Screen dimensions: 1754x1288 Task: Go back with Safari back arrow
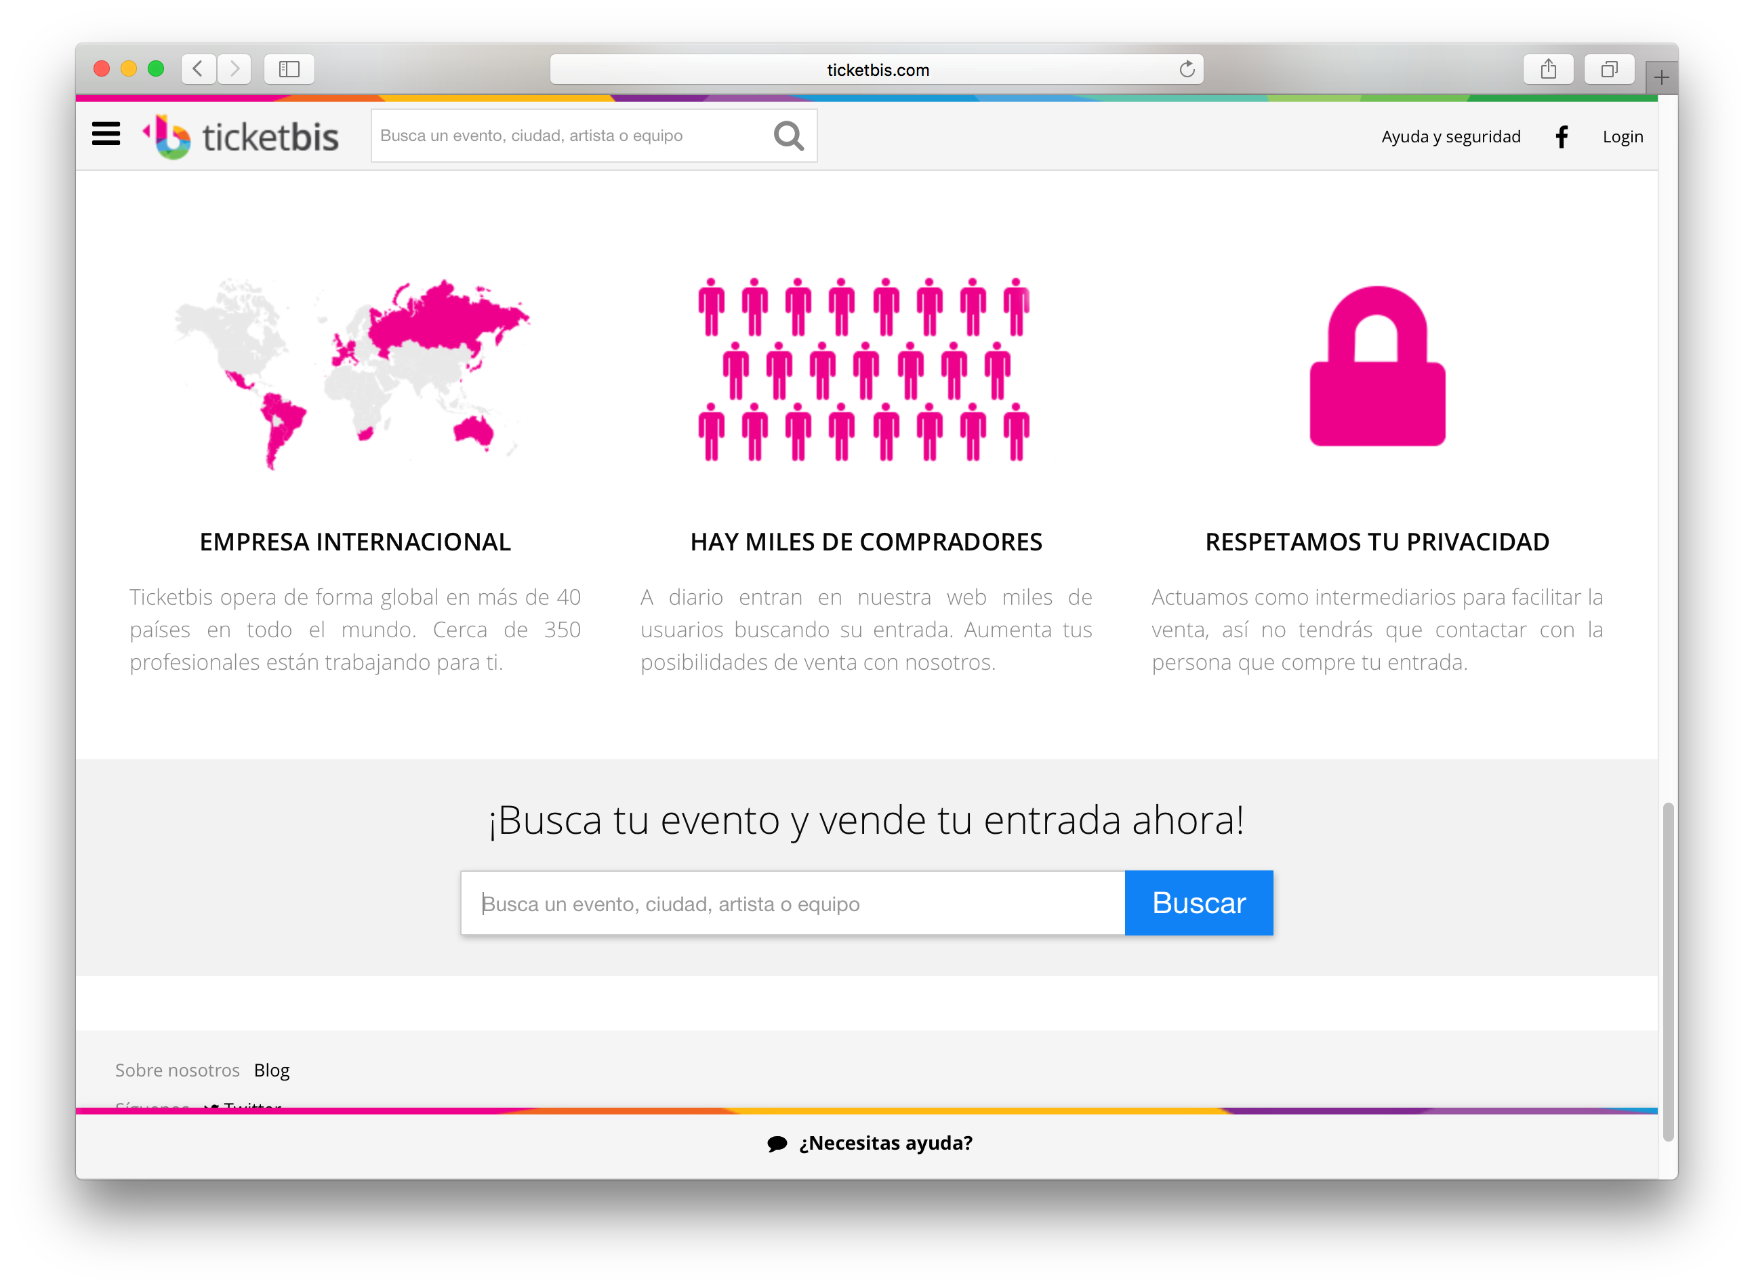point(198,69)
